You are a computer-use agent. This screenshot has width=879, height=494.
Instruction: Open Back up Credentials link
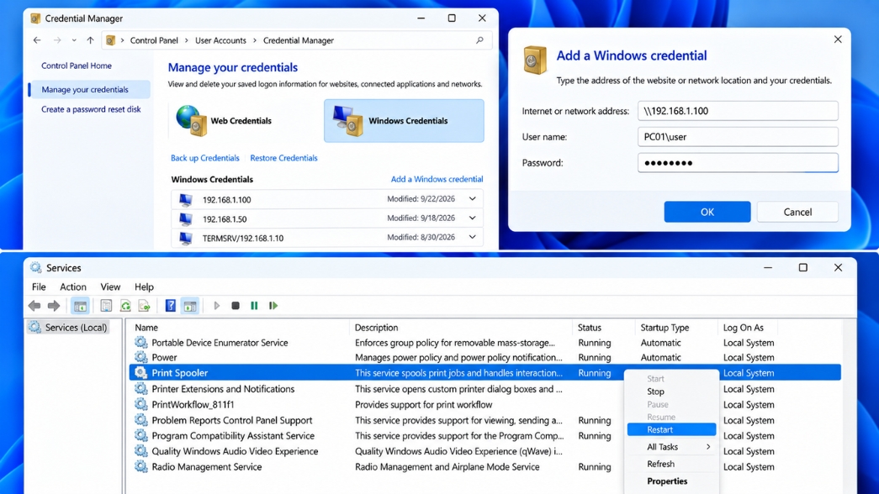point(204,158)
